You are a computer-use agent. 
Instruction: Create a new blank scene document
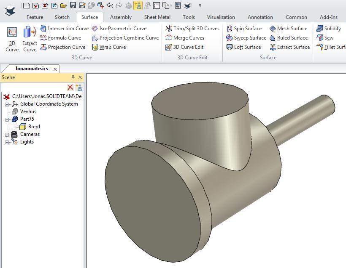tap(27, 5)
